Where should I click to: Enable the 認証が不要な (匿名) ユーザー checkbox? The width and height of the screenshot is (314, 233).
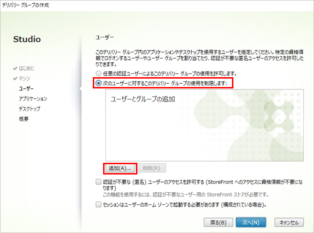(x=98, y=182)
